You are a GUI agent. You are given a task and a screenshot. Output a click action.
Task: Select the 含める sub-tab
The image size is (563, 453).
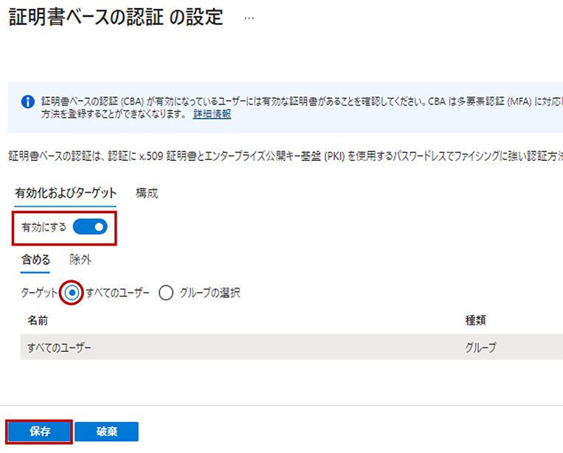point(35,260)
